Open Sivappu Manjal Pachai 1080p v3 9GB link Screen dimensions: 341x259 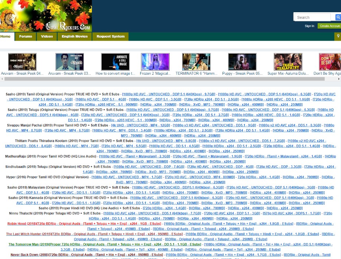[214, 125]
